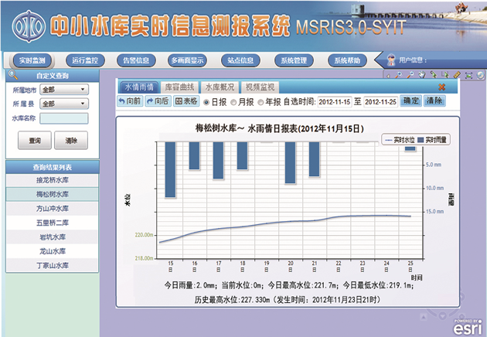Click the end date field 2012-11-25
Image resolution: width=487 pixels, height=337 pixels.
(380, 101)
